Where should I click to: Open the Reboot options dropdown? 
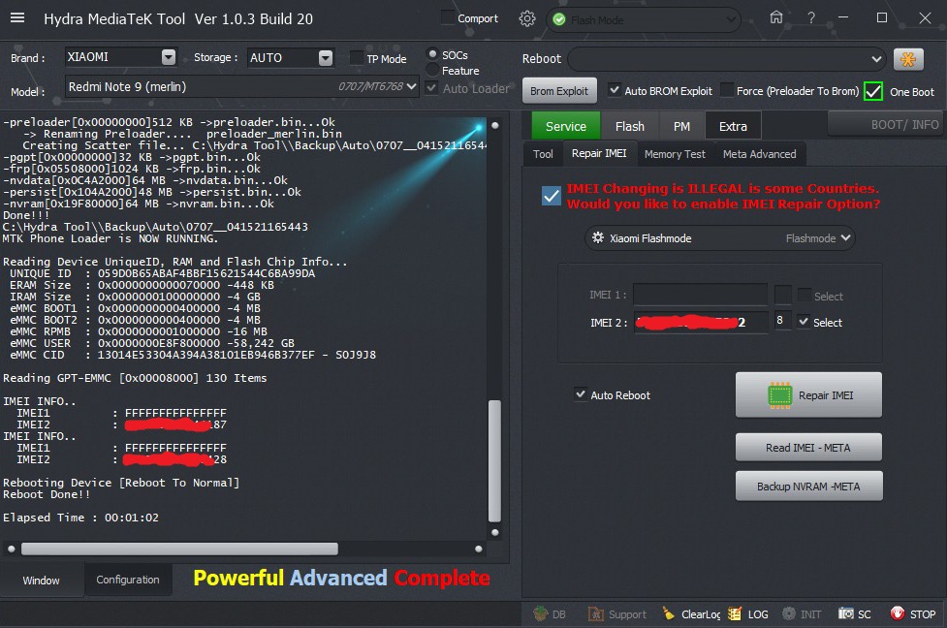coord(727,59)
